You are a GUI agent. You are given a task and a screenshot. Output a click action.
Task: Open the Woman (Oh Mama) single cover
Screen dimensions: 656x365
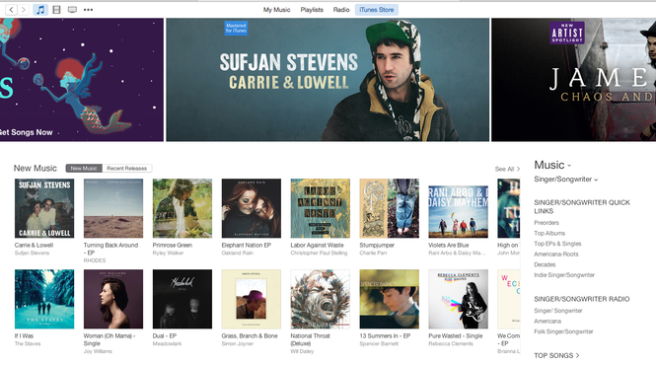tap(113, 299)
